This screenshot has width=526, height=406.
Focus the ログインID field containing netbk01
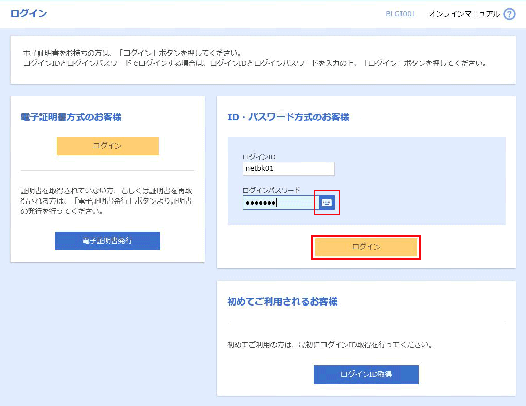(x=288, y=169)
